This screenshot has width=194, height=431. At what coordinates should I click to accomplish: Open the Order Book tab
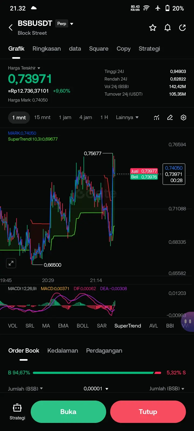click(24, 350)
